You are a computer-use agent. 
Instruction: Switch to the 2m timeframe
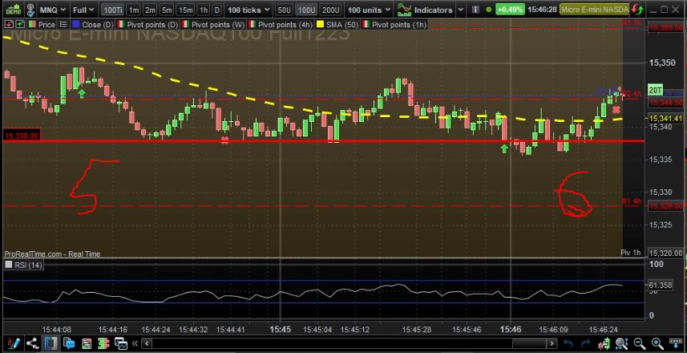click(x=150, y=10)
